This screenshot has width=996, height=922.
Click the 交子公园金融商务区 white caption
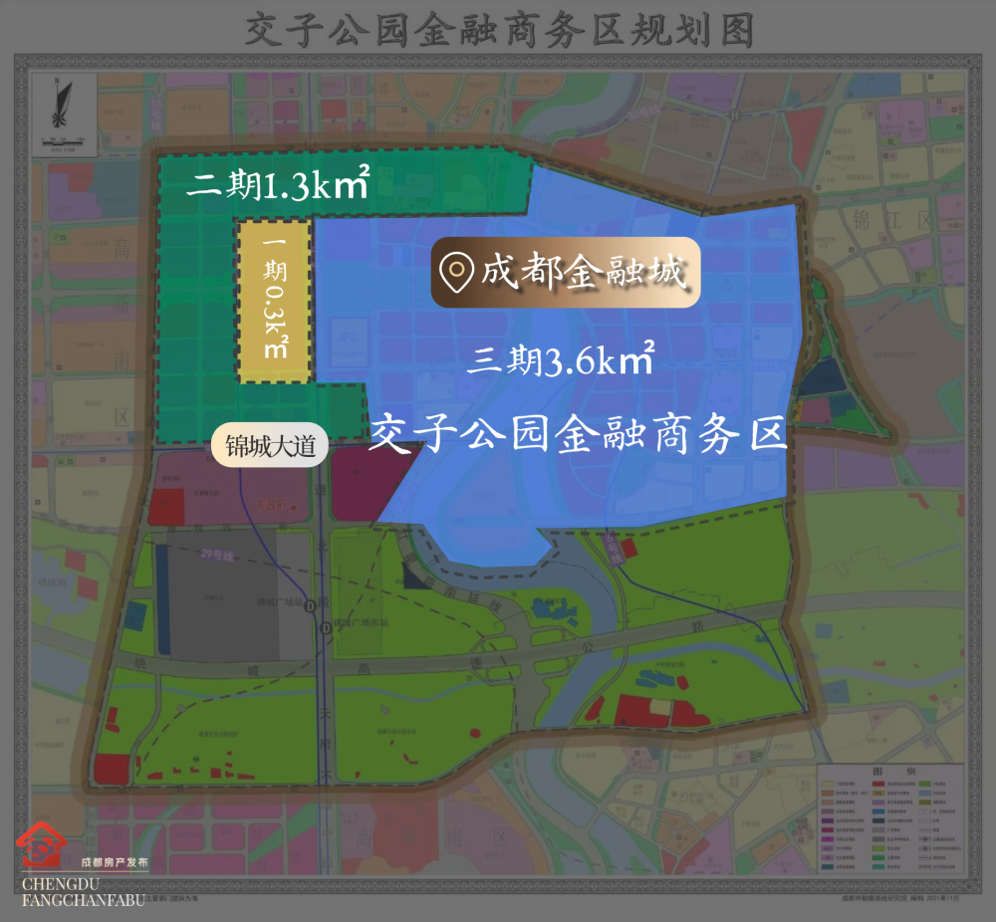(x=578, y=434)
